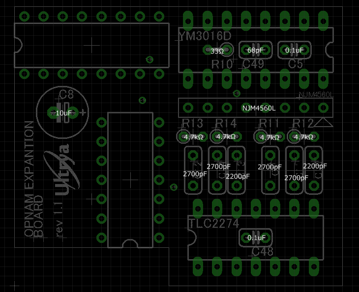
Task: Select the R13 designator label
Action: (193, 123)
